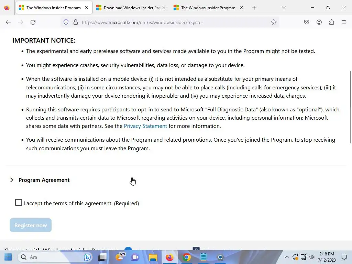Click the forward navigation arrow
The height and width of the screenshot is (264, 352).
pyautogui.click(x=21, y=22)
